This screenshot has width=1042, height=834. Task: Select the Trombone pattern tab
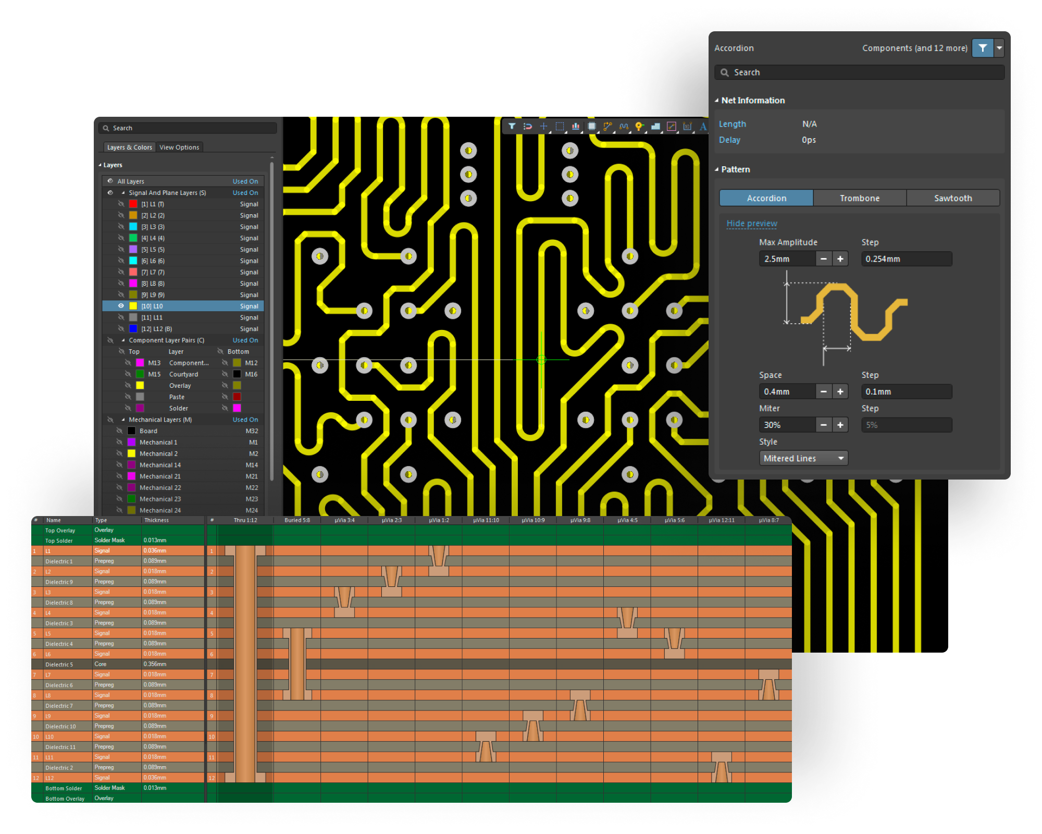pyautogui.click(x=860, y=198)
